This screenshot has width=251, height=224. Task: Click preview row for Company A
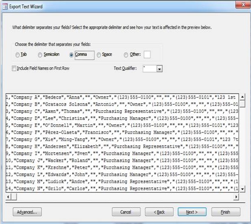point(122,97)
